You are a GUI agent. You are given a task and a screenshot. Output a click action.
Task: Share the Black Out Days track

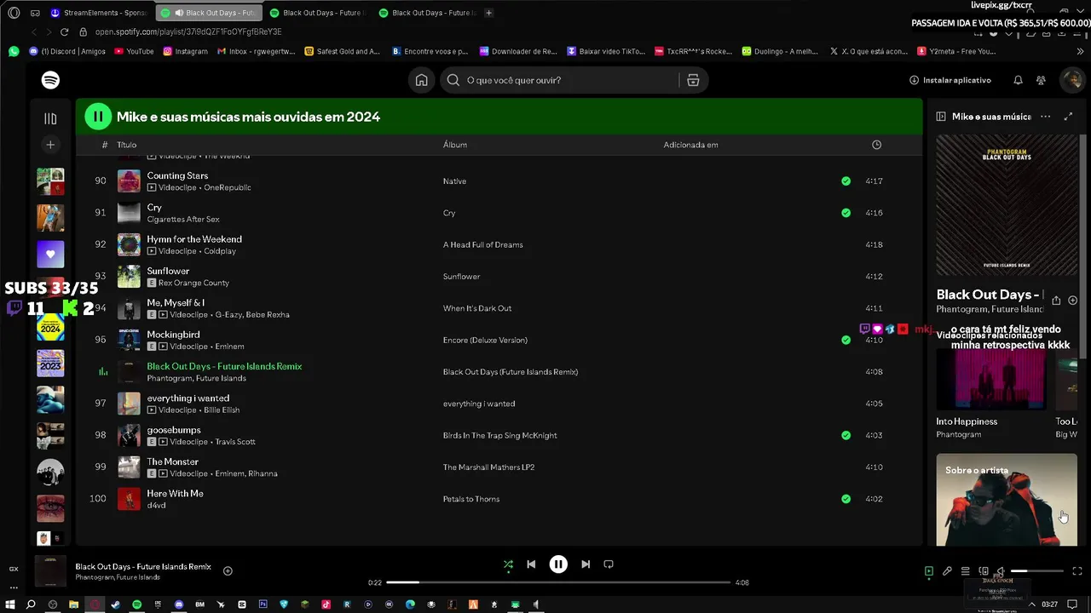pos(1056,301)
